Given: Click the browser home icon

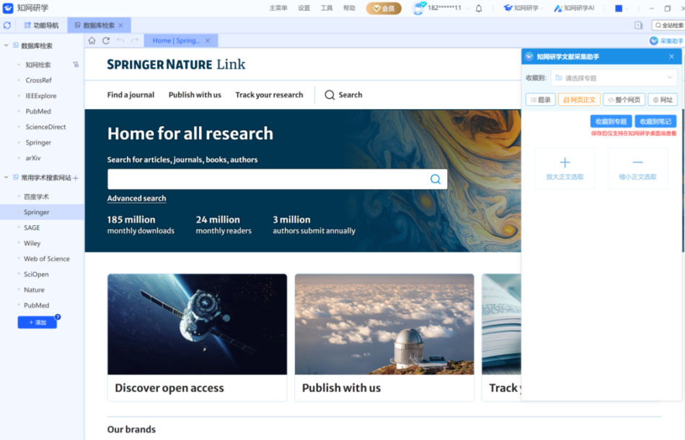Looking at the screenshot, I should [x=92, y=41].
